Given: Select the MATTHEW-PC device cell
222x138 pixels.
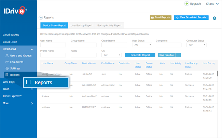Looking at the screenshot, I should point(89,107).
